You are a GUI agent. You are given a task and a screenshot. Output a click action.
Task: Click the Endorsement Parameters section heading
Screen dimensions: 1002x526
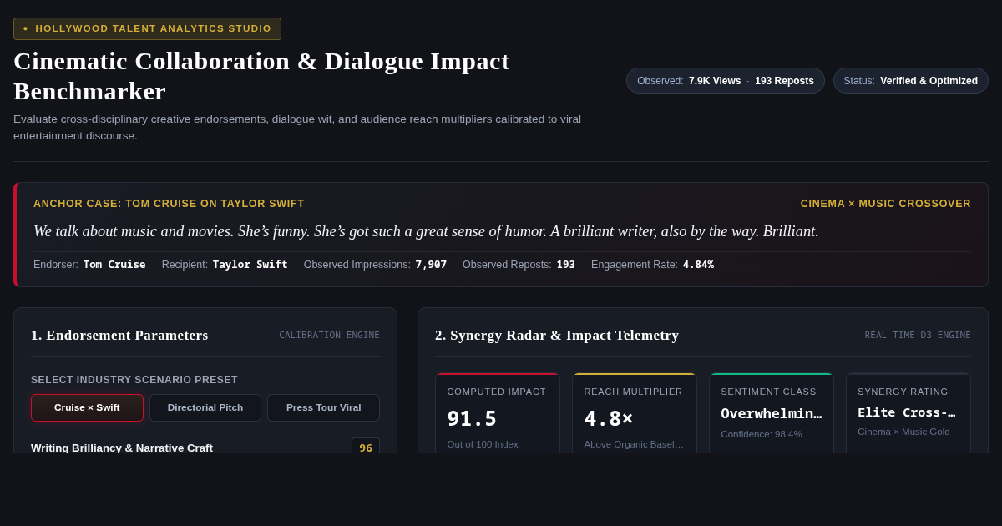coord(119,335)
